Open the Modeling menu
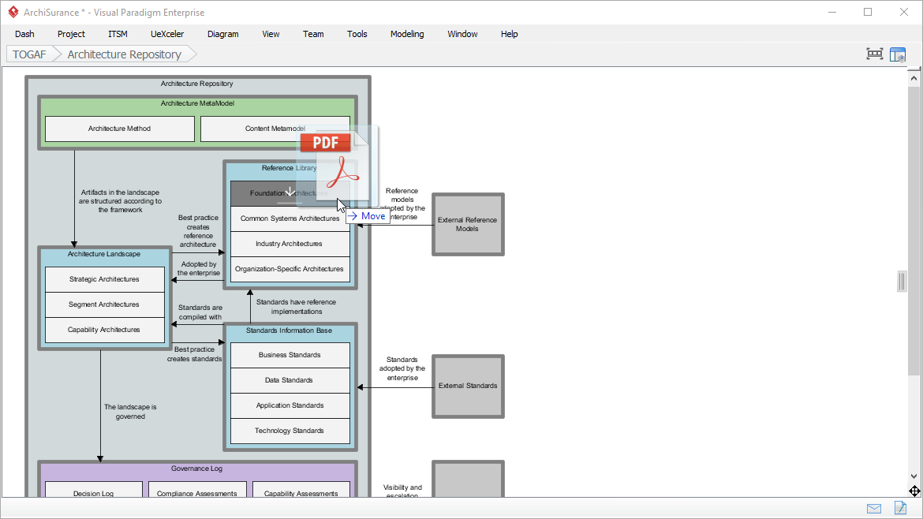This screenshot has width=923, height=519. (407, 34)
